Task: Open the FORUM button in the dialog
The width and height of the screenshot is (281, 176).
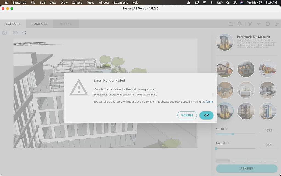Action: coord(187,115)
